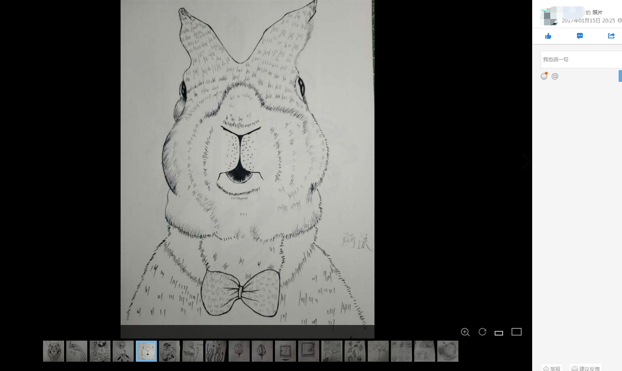This screenshot has height=371, width=622.
Task: Click the 我也说一句 comment input box
Action: point(580,60)
